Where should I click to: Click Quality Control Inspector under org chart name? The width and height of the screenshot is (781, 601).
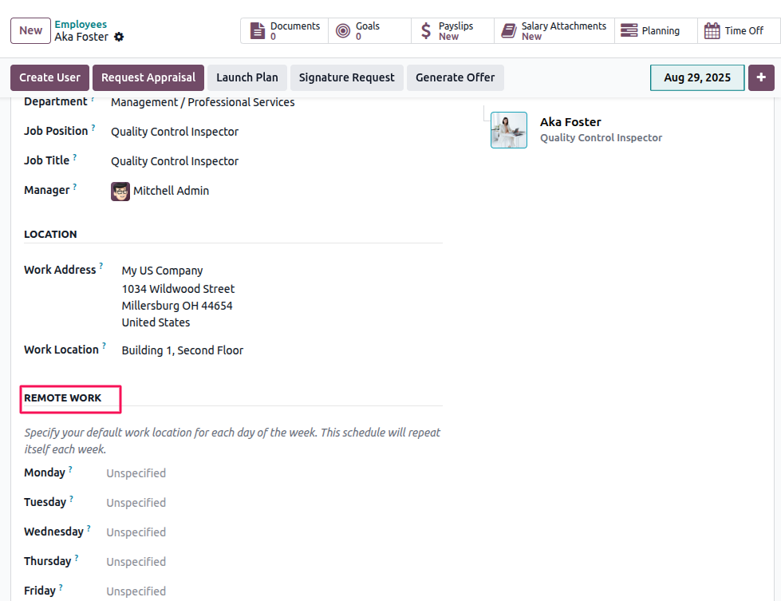coord(602,138)
